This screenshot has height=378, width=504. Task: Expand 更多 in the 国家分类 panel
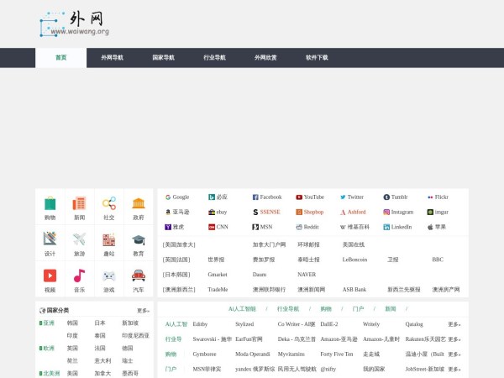[x=143, y=311]
